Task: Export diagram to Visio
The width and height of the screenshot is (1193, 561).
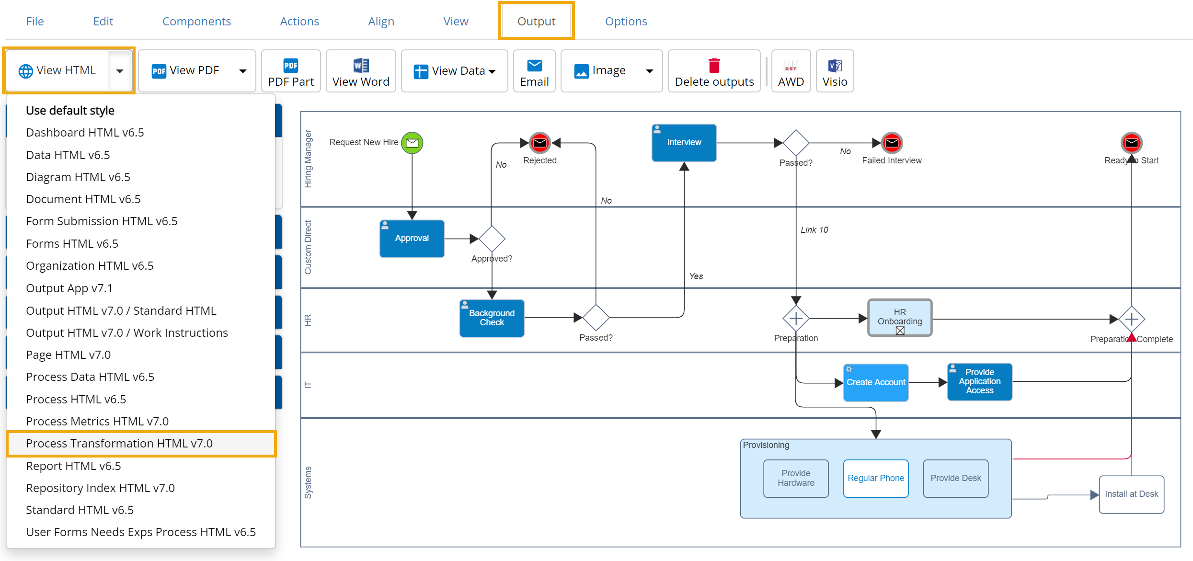Action: tap(834, 71)
